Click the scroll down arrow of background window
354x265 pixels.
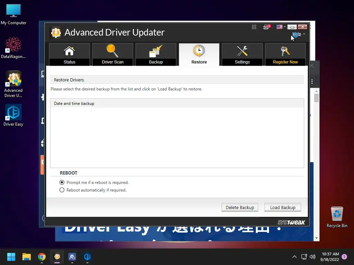tap(317, 238)
